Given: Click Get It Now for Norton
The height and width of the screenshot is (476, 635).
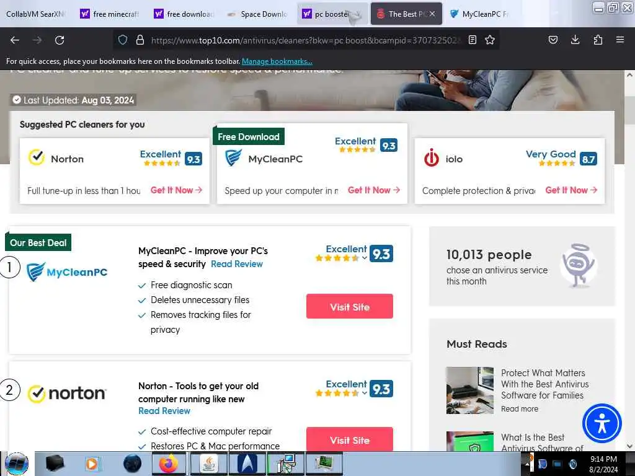Looking at the screenshot, I should (x=176, y=190).
